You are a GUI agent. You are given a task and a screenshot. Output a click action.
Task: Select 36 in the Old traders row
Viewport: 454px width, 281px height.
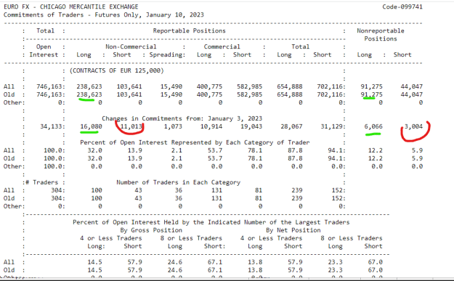179,198
